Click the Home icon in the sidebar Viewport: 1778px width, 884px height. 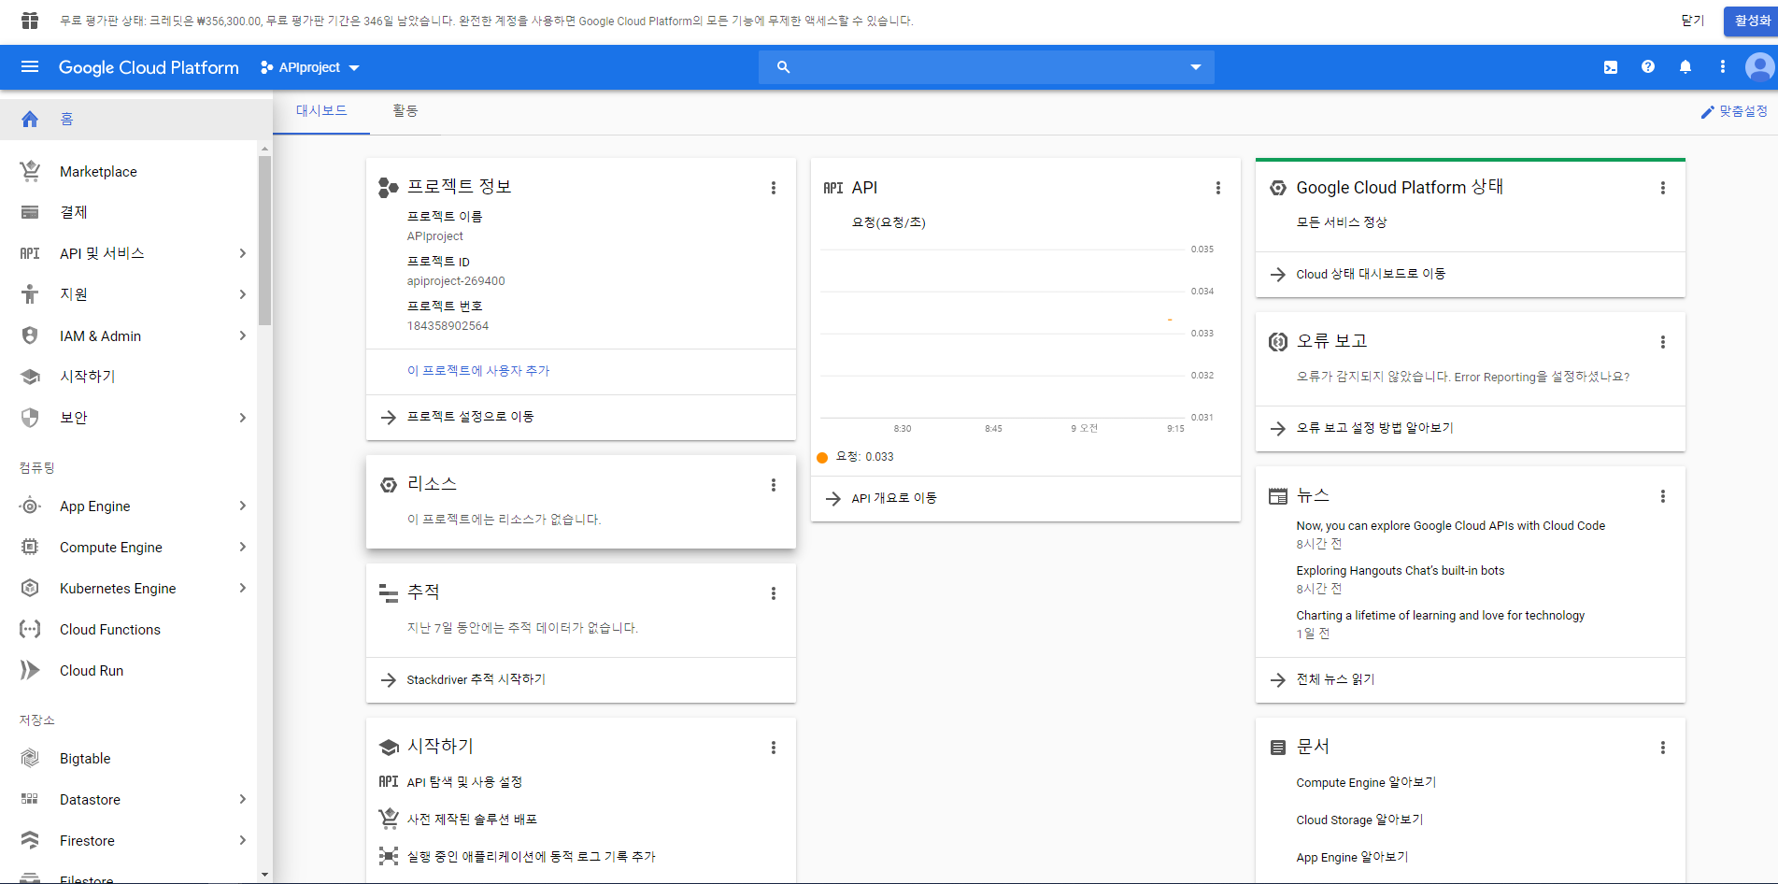pos(30,119)
